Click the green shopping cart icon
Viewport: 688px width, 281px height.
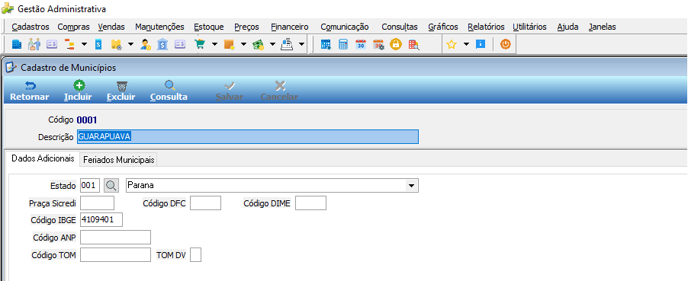pyautogui.click(x=200, y=44)
